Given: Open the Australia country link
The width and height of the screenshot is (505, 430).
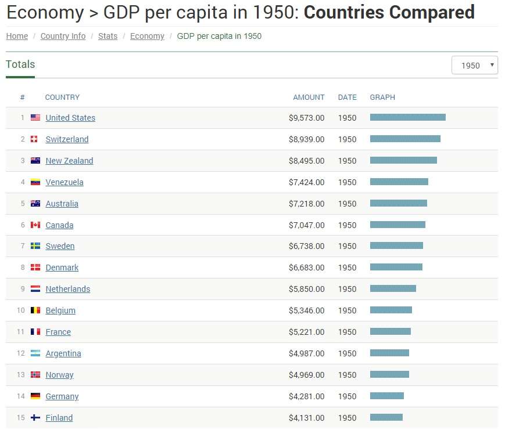Looking at the screenshot, I should click(62, 204).
